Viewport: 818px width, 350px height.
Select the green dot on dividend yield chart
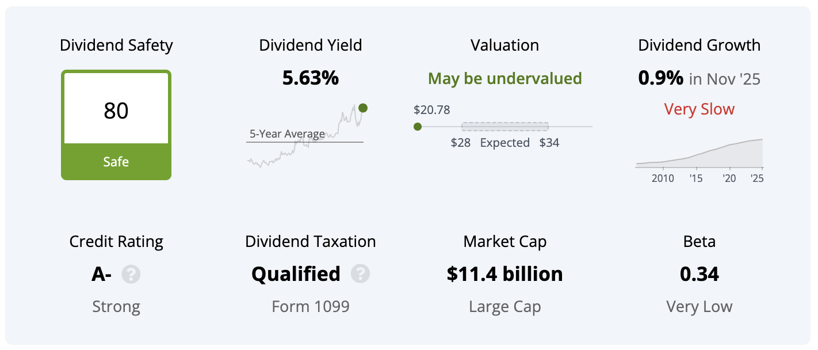coord(363,108)
